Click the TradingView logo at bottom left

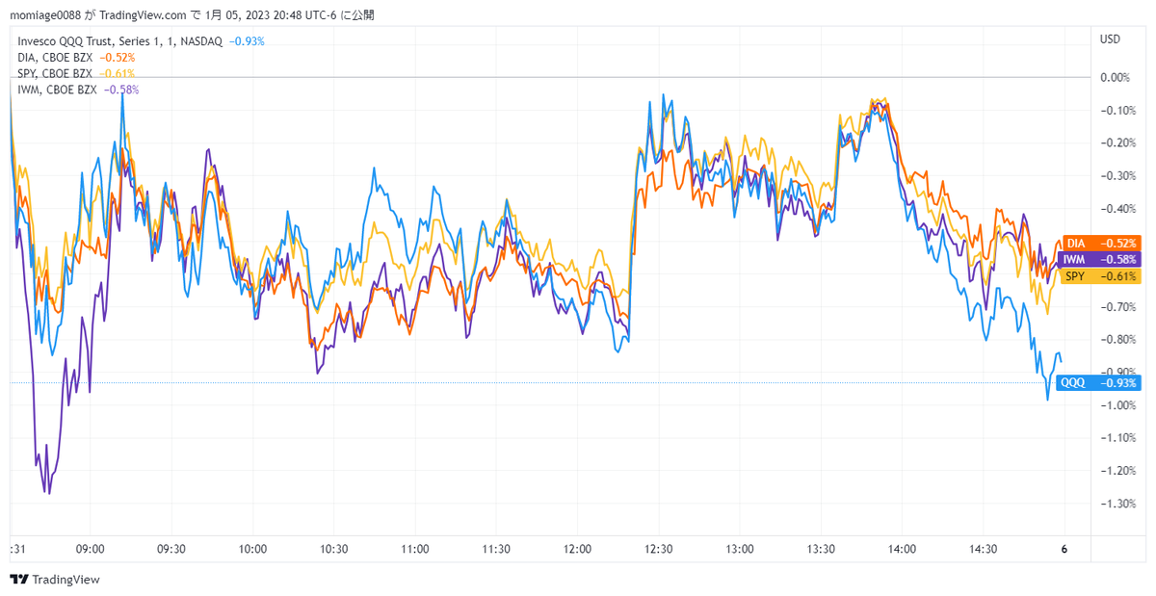[x=55, y=580]
